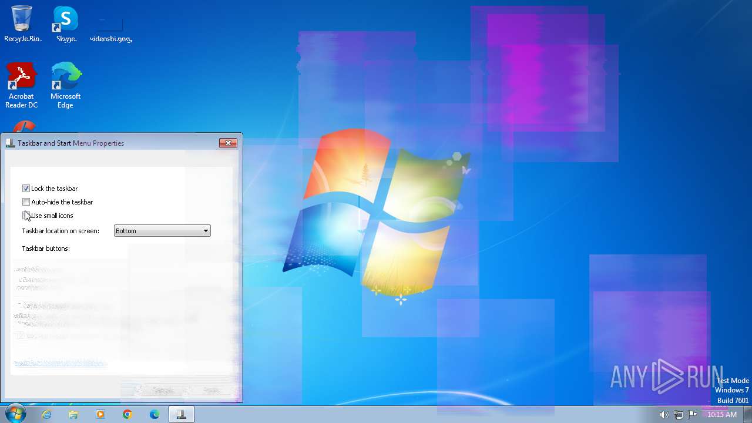752x423 pixels.
Task: Enable the Auto-hide the taskbar checkbox
Action: point(26,202)
